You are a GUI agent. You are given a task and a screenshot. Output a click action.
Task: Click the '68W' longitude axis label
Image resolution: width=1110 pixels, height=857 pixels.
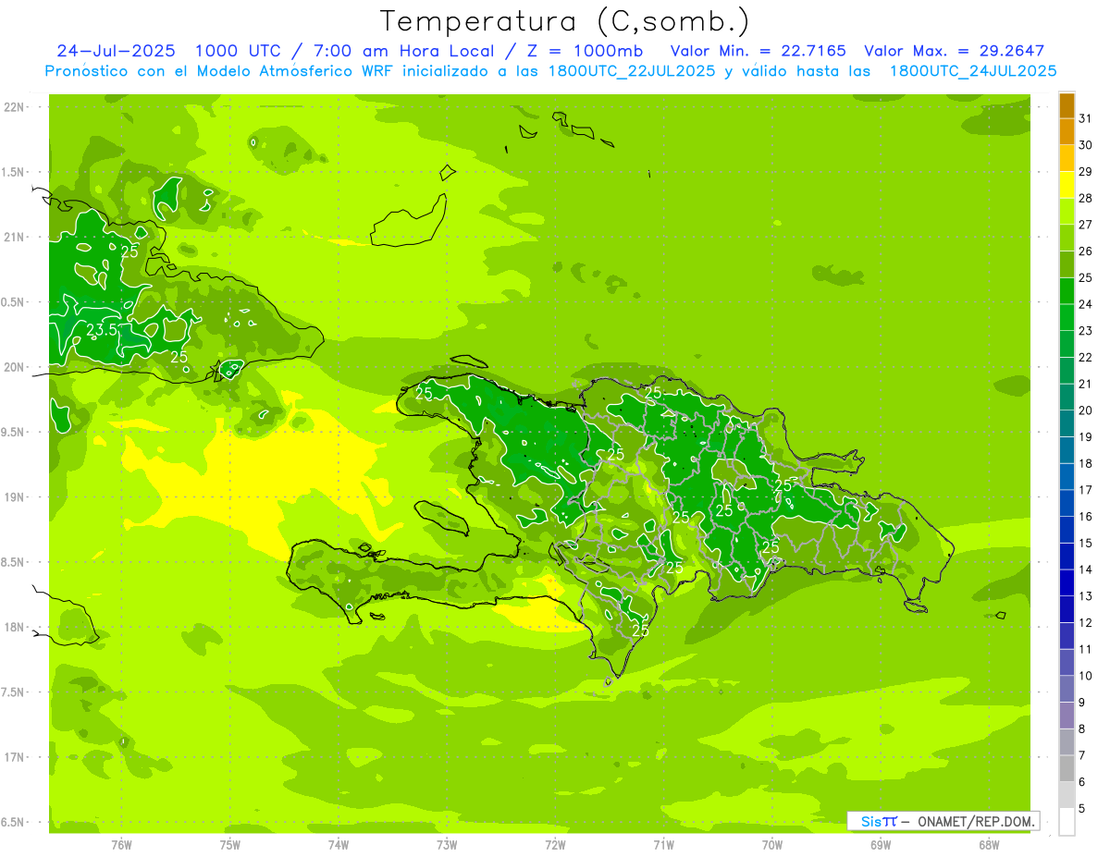point(989,845)
